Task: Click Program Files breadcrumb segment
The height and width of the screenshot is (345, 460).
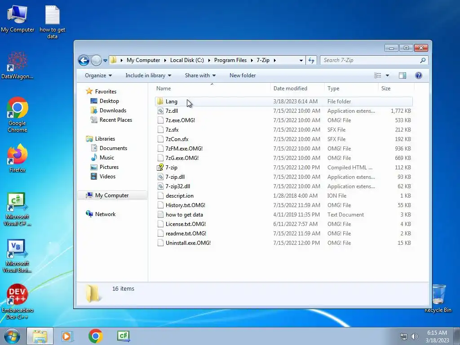Action: click(x=230, y=60)
